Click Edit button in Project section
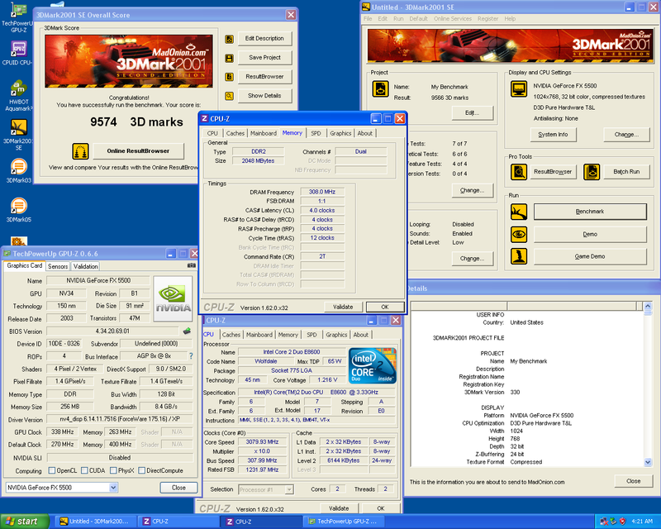Image resolution: width=661 pixels, height=529 pixels. (472, 112)
